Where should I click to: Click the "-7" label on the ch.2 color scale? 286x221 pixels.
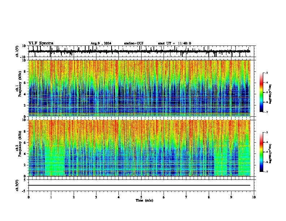pyautogui.click(x=266, y=172)
